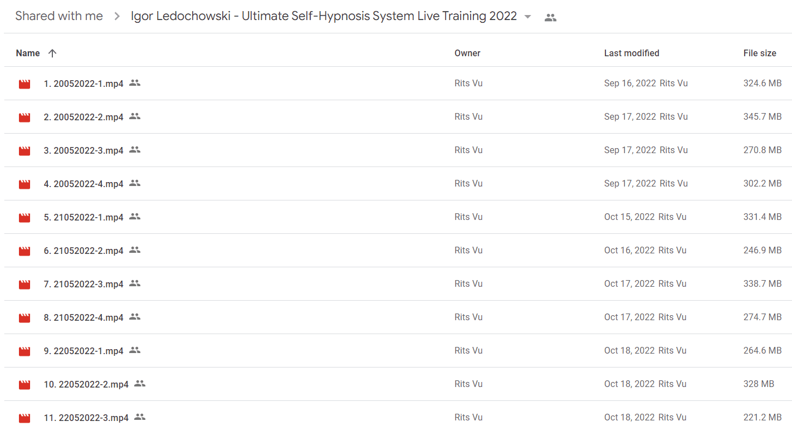Click owner Rits Vu for 6. 21052022-2.mp4
792x431 pixels.
468,251
